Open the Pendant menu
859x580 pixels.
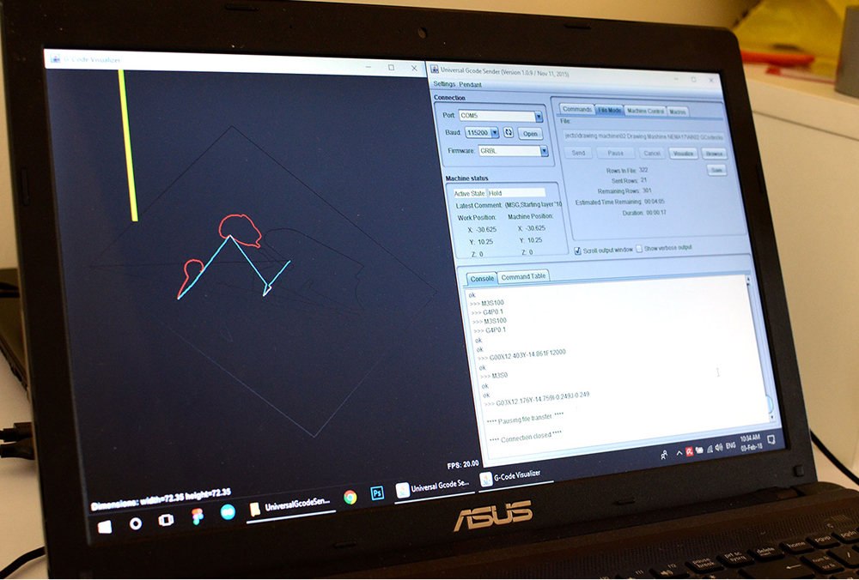coord(471,84)
